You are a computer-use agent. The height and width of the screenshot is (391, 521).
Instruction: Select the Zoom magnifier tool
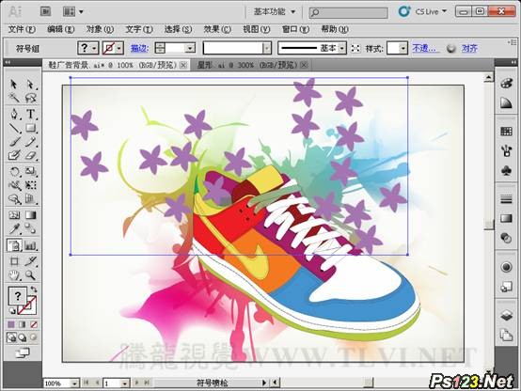point(30,275)
